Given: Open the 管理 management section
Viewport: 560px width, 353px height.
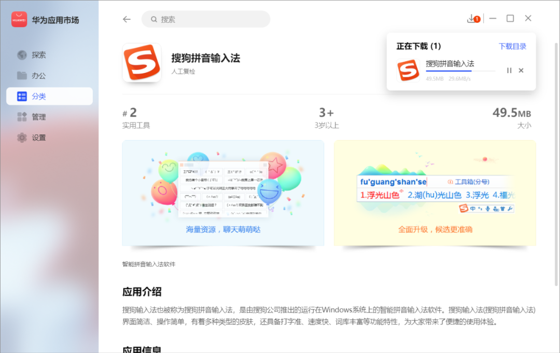Looking at the screenshot, I should click(49, 117).
